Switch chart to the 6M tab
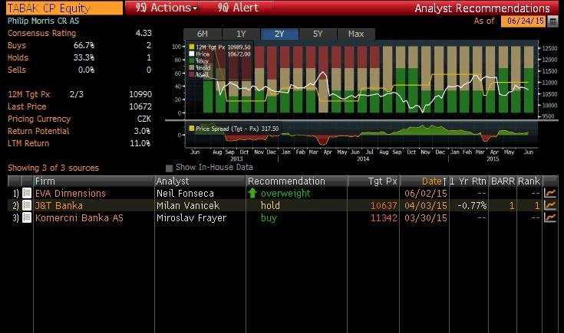This screenshot has width=564, height=333. point(203,34)
